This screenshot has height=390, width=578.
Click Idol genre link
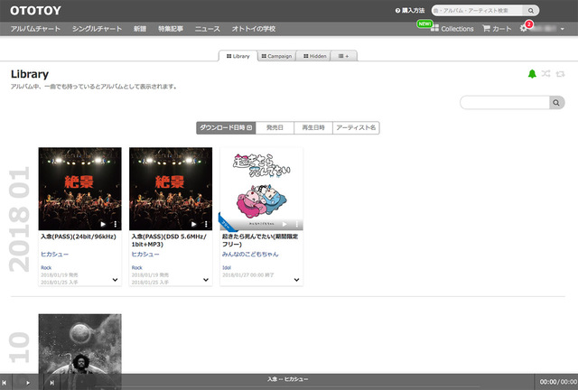point(227,267)
